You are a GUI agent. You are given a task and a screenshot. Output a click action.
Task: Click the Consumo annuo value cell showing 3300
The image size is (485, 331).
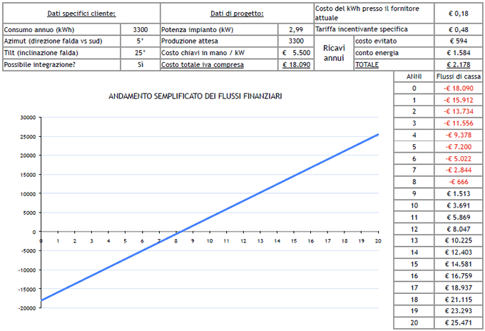(x=141, y=30)
